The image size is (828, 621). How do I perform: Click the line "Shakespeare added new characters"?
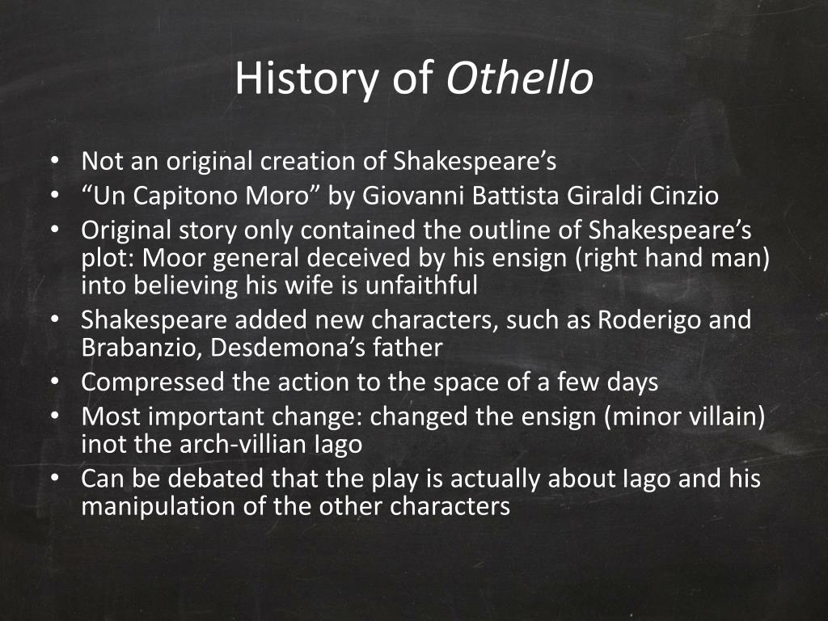click(x=416, y=320)
